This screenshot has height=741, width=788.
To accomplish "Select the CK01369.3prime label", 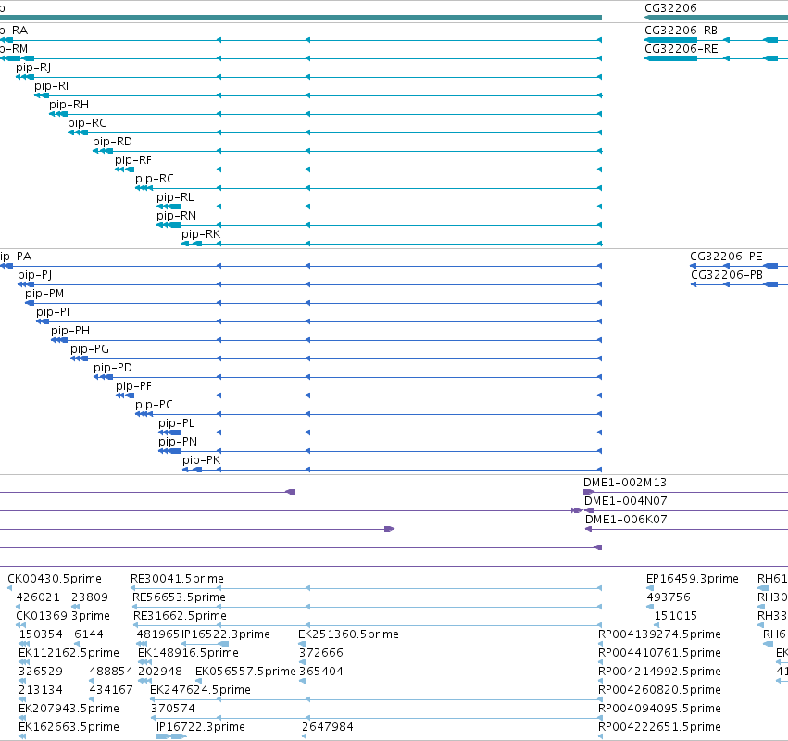I will coord(63,616).
